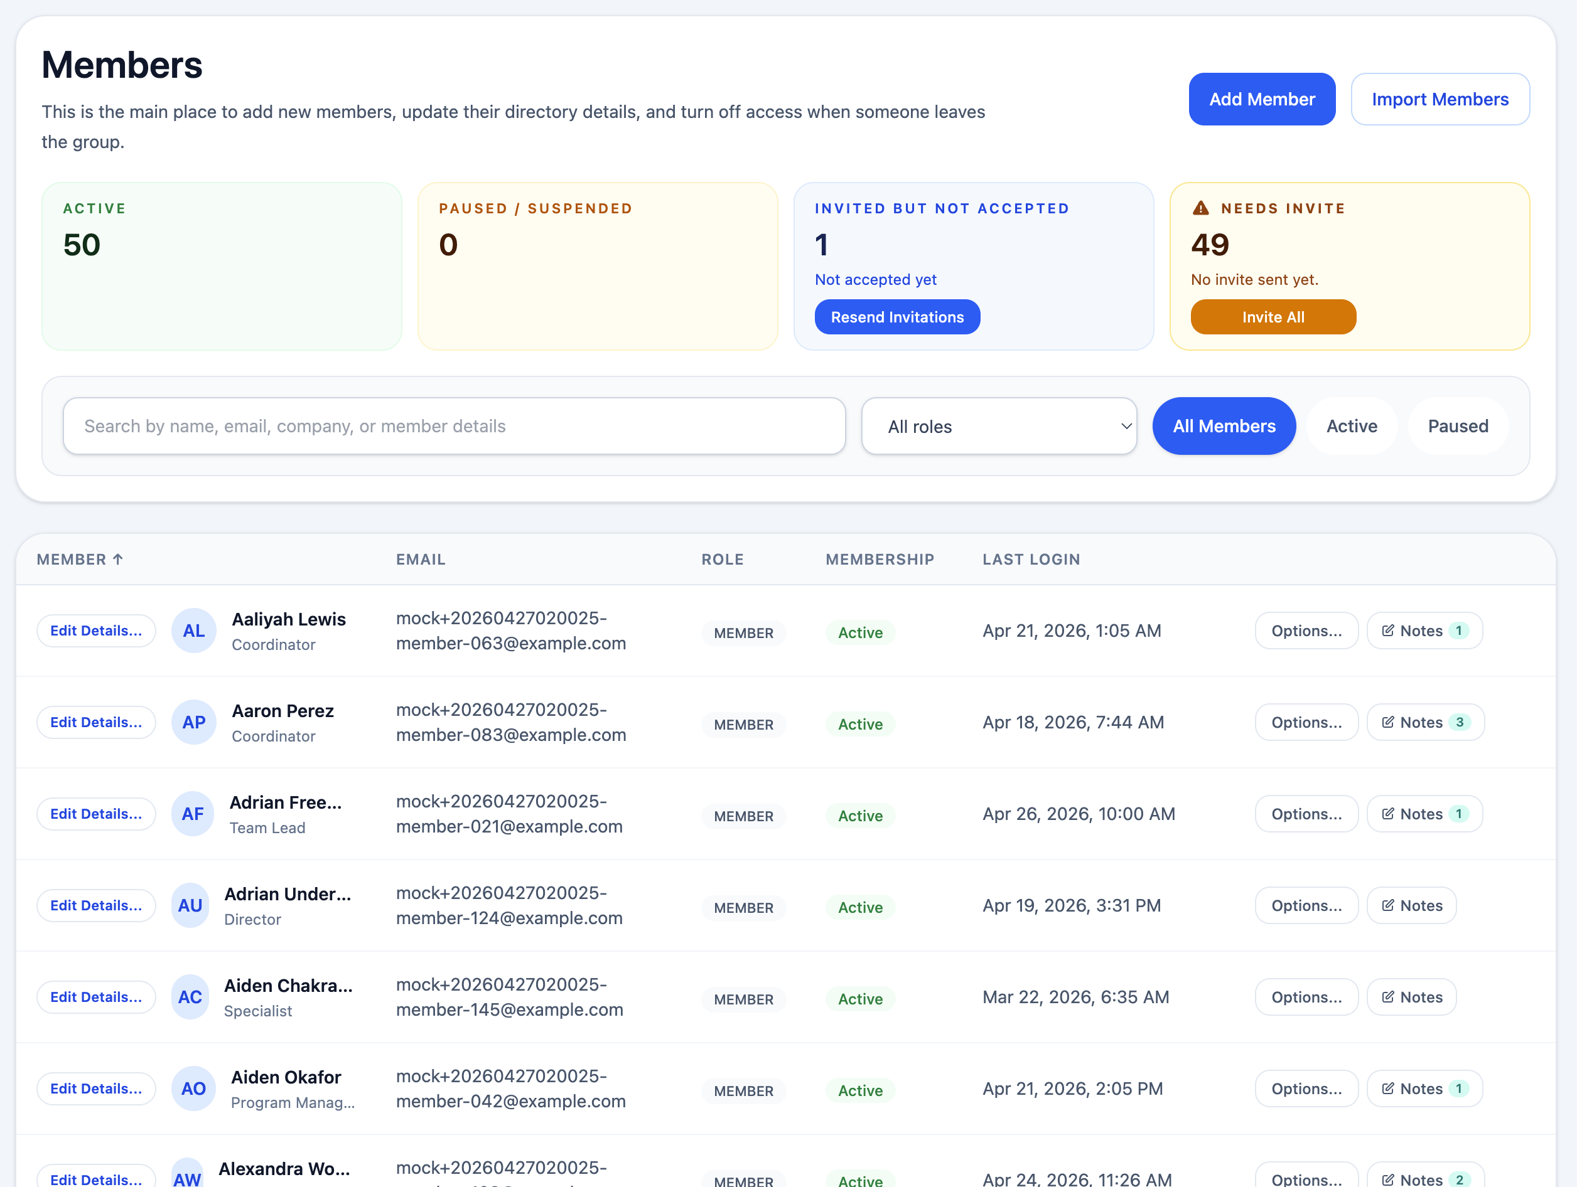Click Active status badge for Aiden Okafor

coord(860,1091)
